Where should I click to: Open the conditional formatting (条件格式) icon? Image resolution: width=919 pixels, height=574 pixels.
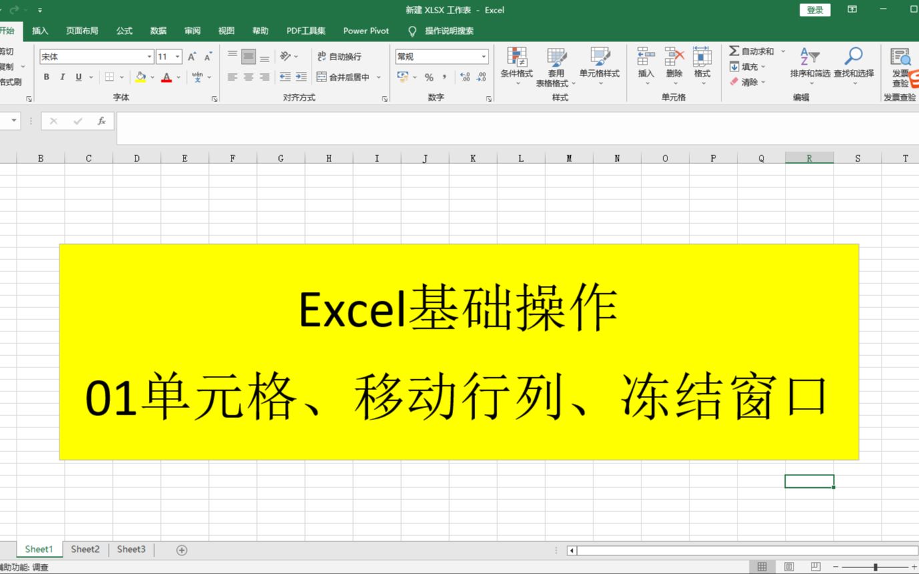tap(516, 66)
